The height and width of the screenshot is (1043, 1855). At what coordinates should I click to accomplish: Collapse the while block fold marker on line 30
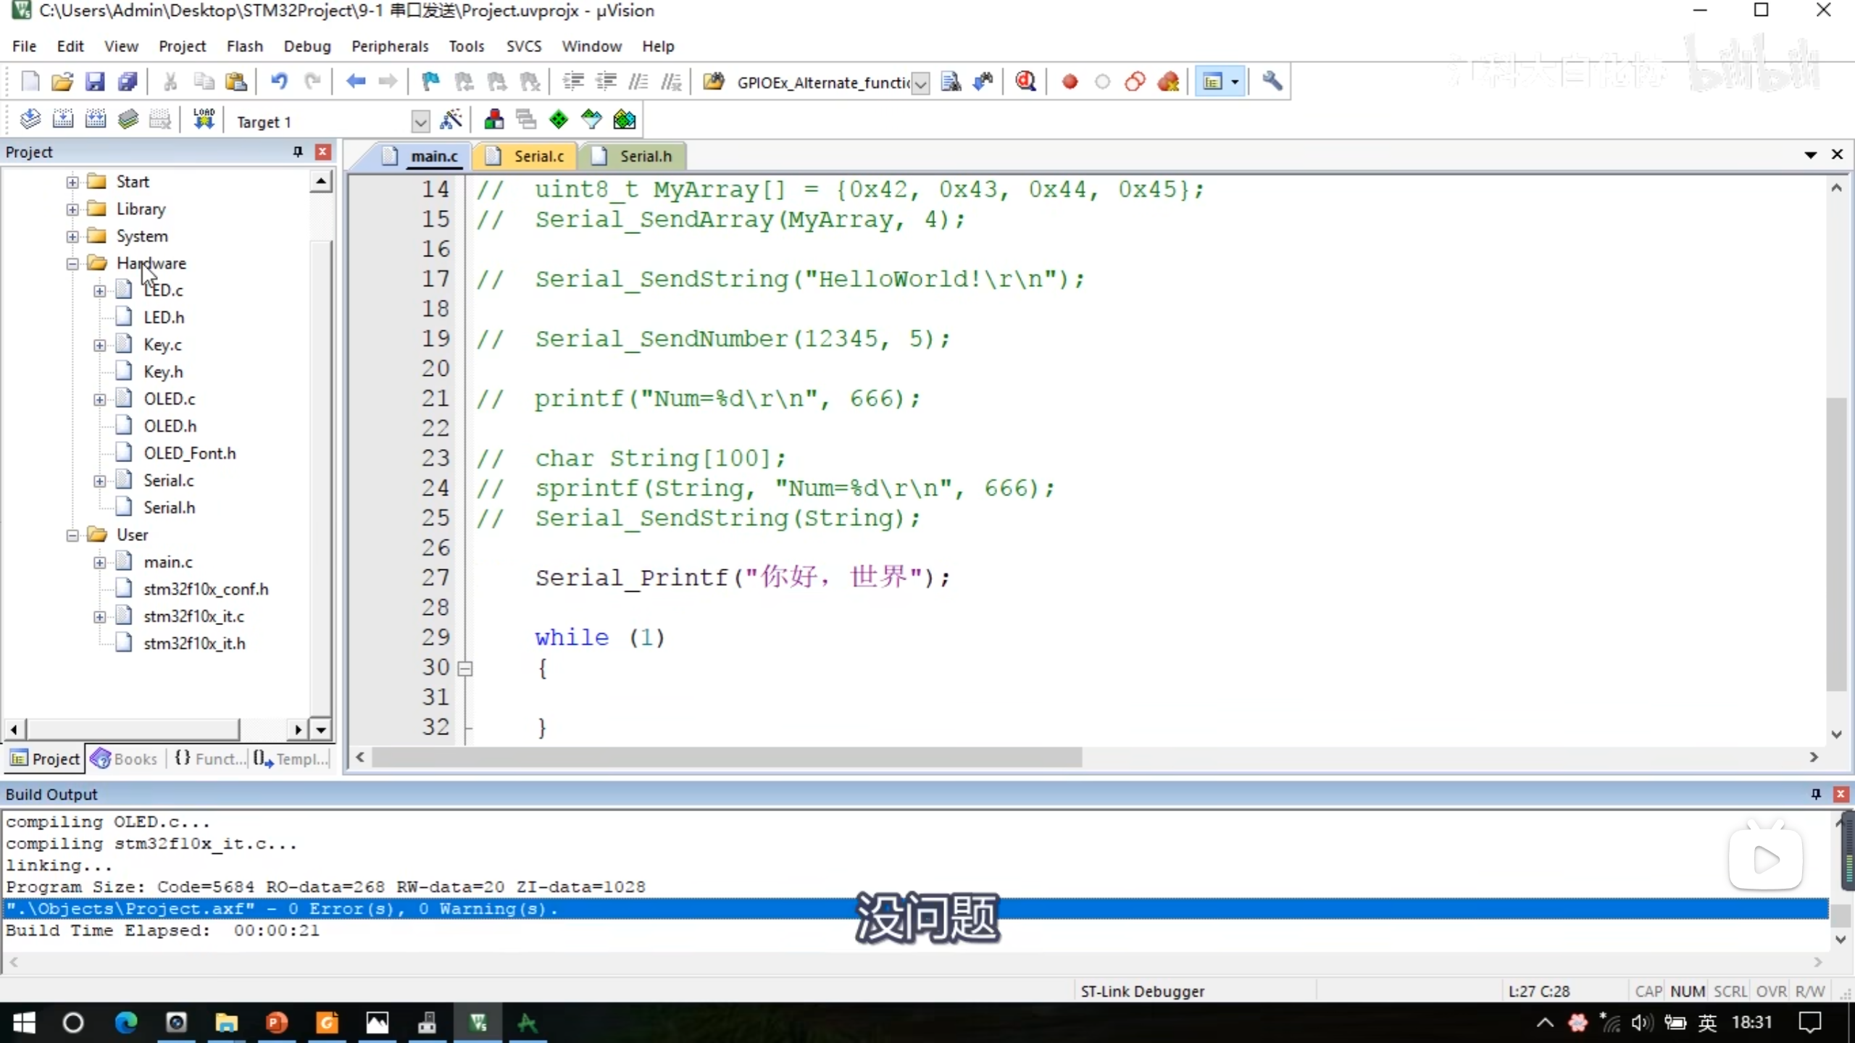(x=465, y=668)
